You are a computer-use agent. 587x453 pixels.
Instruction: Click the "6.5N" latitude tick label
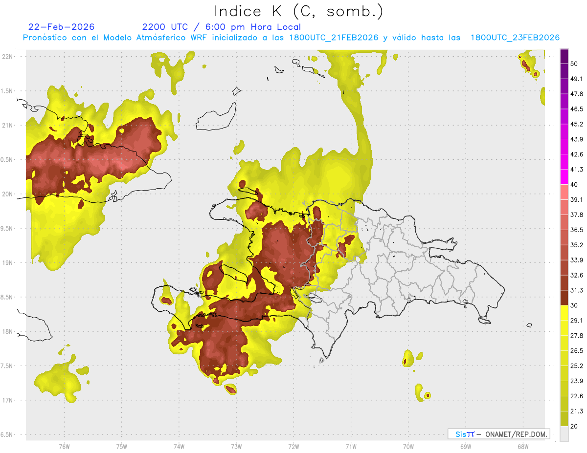point(7,435)
